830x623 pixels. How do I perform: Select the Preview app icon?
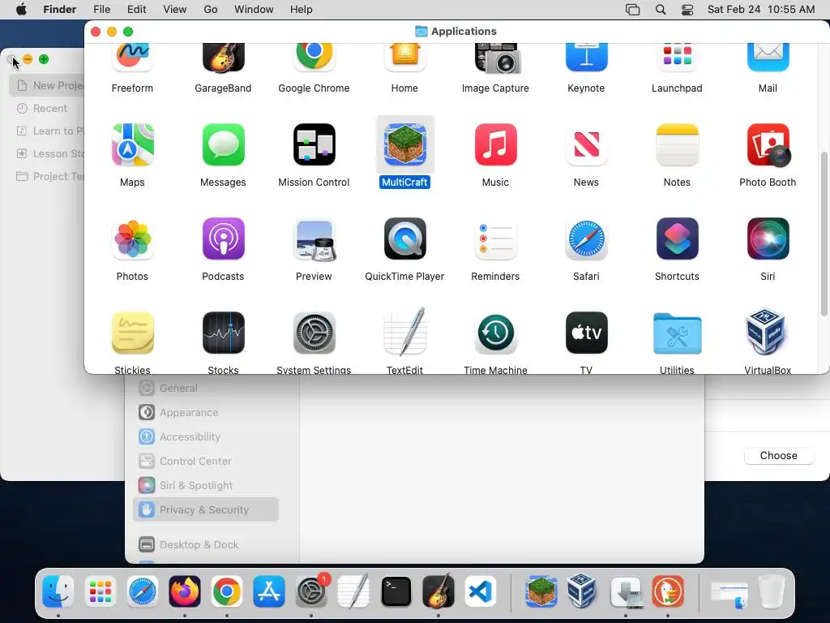coord(314,239)
